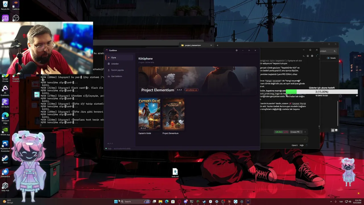Open the Windows Start menu

(116, 202)
